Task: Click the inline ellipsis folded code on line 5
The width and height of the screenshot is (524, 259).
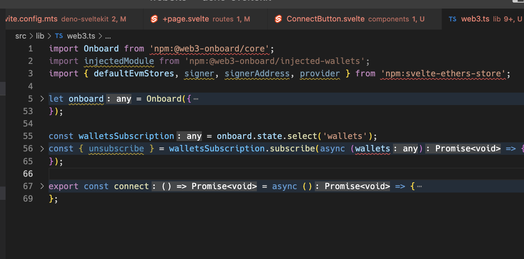Action: 196,99
